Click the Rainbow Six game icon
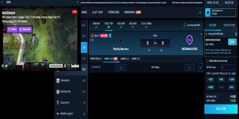The height and width of the screenshot is (119, 239). (x=58, y=92)
